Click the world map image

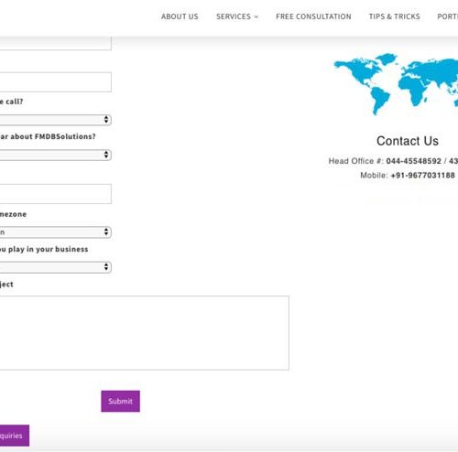pyautogui.click(x=396, y=84)
